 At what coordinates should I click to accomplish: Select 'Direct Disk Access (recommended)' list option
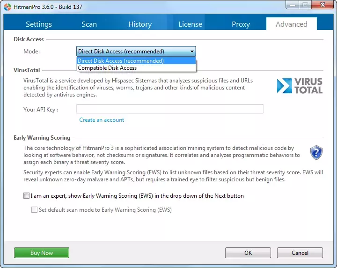(136, 60)
